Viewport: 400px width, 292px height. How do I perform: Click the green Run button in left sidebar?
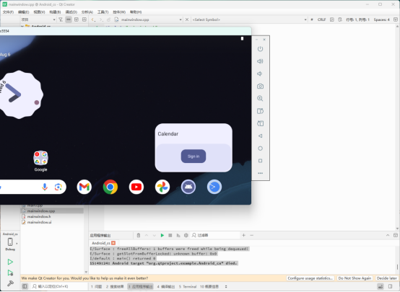click(10, 262)
